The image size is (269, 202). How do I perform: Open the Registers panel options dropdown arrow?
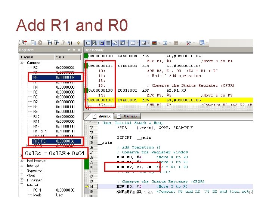[x=69, y=50]
